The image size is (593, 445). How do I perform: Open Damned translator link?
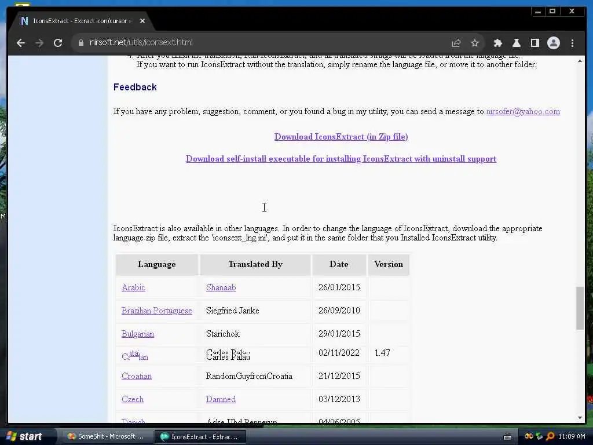(x=221, y=399)
